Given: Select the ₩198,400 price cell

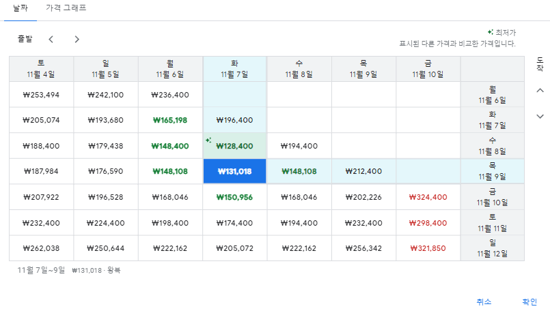Looking at the screenshot, I should pos(170,223).
